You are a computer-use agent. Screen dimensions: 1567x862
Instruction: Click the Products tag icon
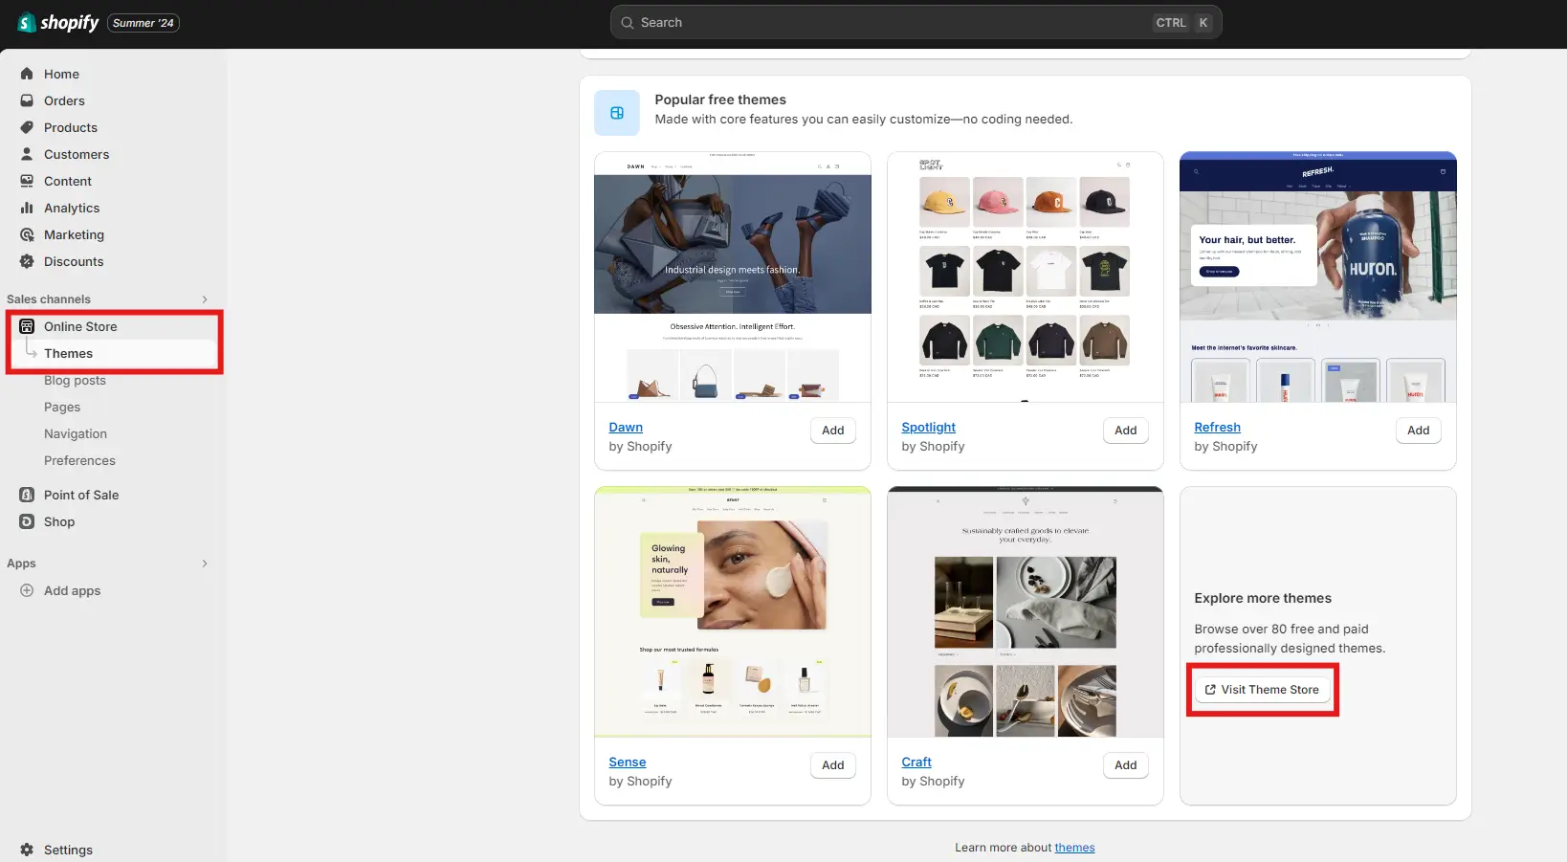27,127
